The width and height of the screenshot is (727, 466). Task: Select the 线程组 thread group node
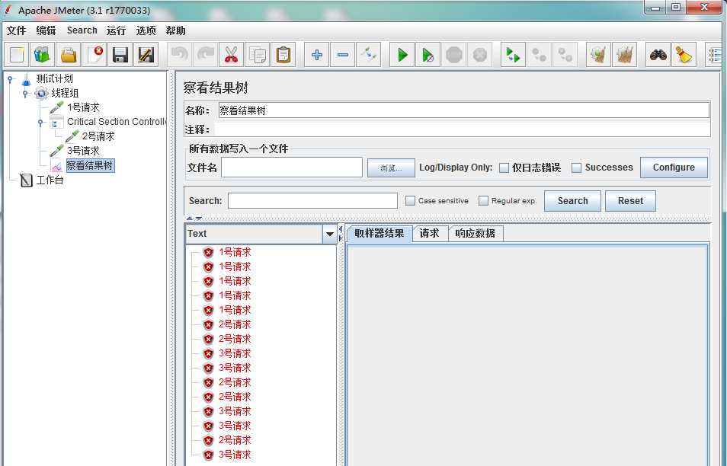(65, 94)
